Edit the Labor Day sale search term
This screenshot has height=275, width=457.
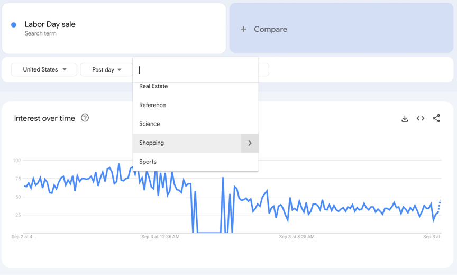pyautogui.click(x=50, y=24)
